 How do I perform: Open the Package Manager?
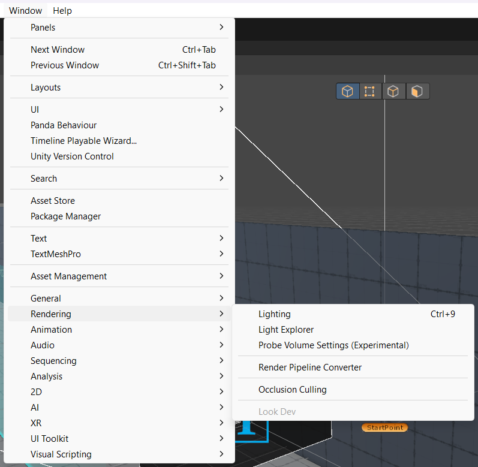[x=119, y=216]
